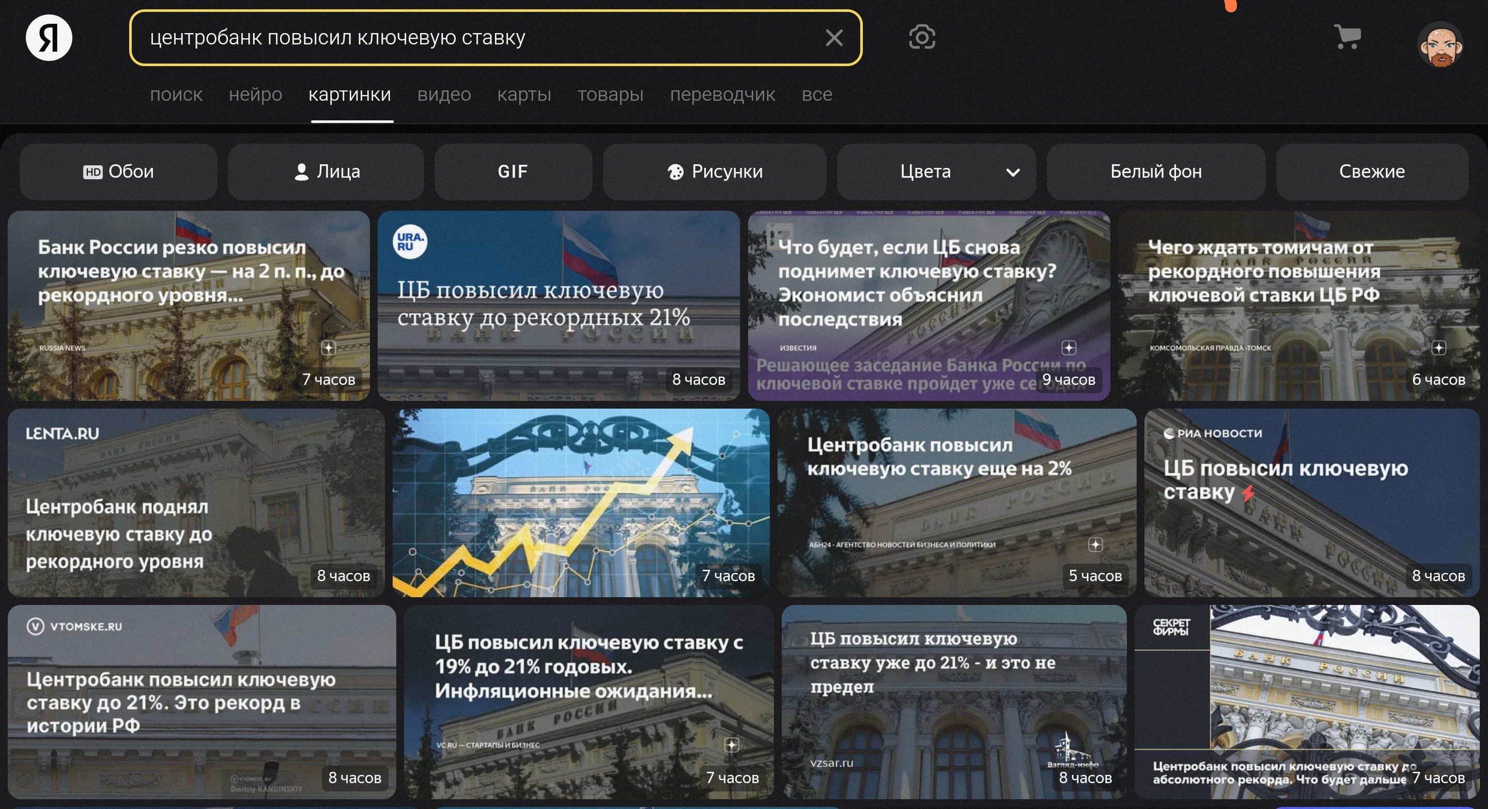
Task: Open the user profile avatar
Action: tap(1440, 44)
